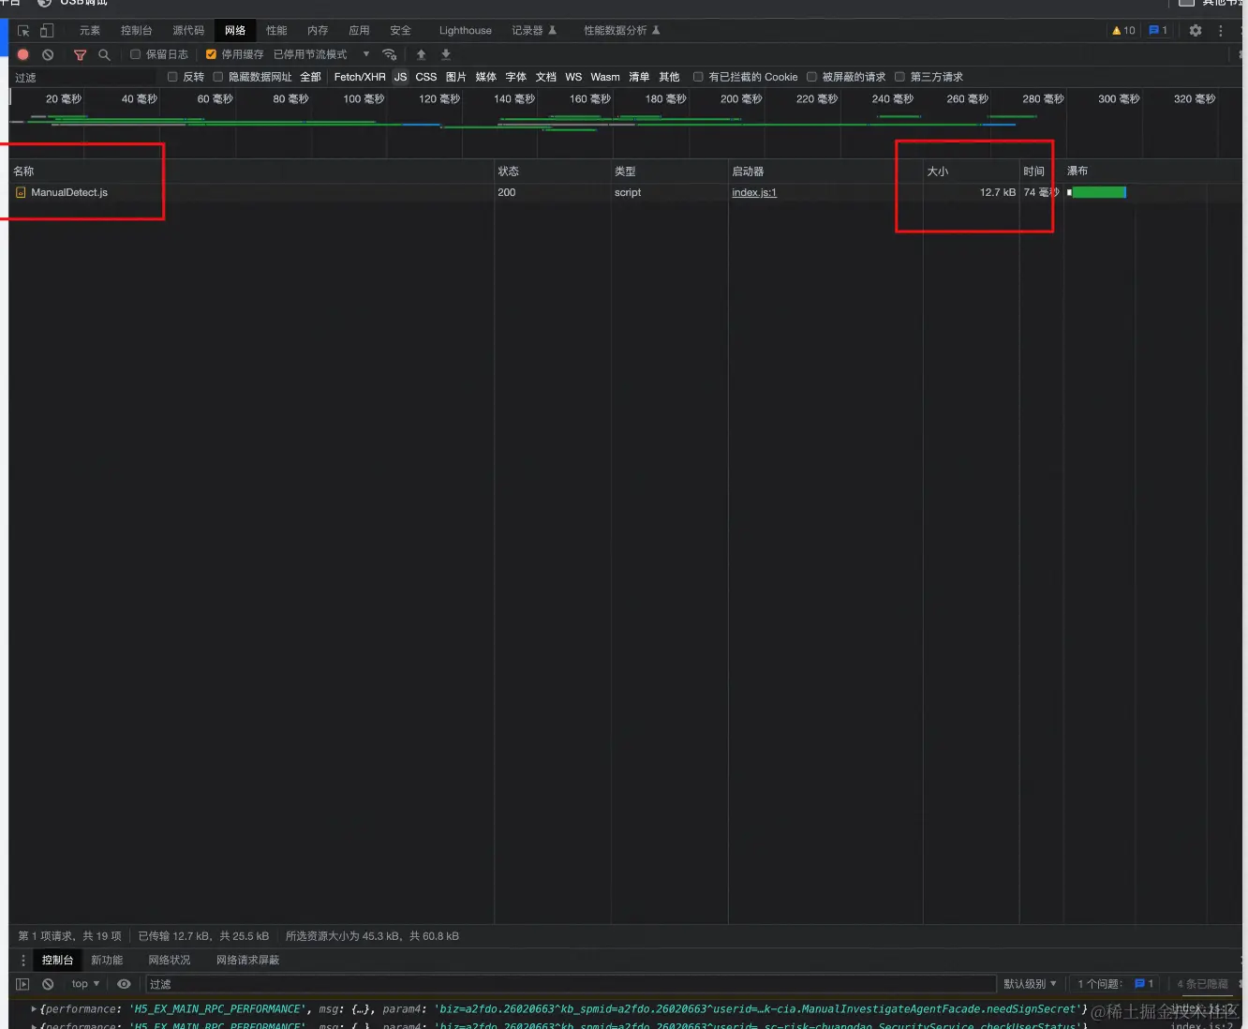Viewport: 1248px width, 1029px height.
Task: Click the ManualDetect.js file icon
Action: (x=21, y=192)
